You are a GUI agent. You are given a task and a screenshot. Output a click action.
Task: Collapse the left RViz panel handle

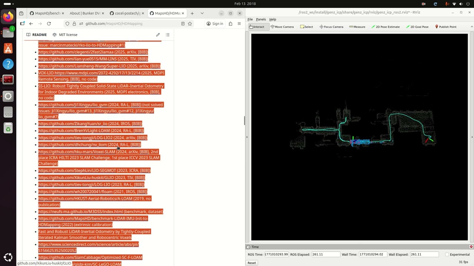[x=247, y=137]
